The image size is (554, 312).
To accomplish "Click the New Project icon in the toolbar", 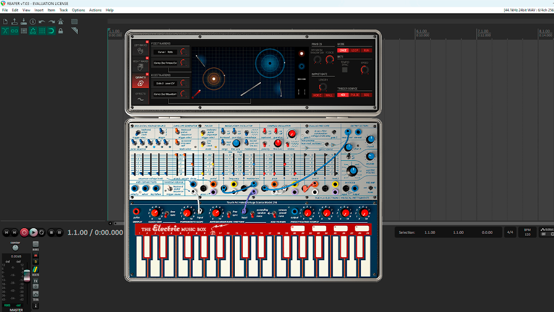I will click(x=5, y=22).
